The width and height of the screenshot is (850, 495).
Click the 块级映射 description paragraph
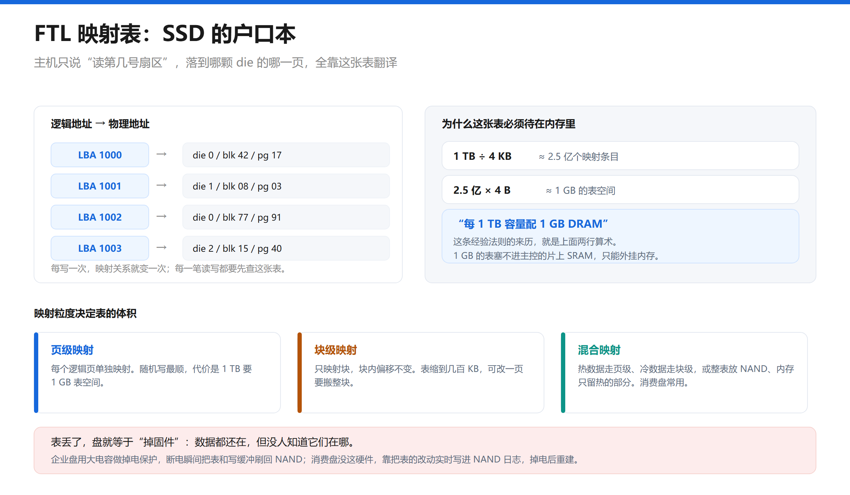point(419,375)
